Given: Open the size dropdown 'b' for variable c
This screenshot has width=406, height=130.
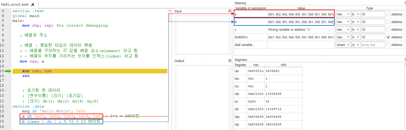Looking at the screenshot, I should point(356,29).
